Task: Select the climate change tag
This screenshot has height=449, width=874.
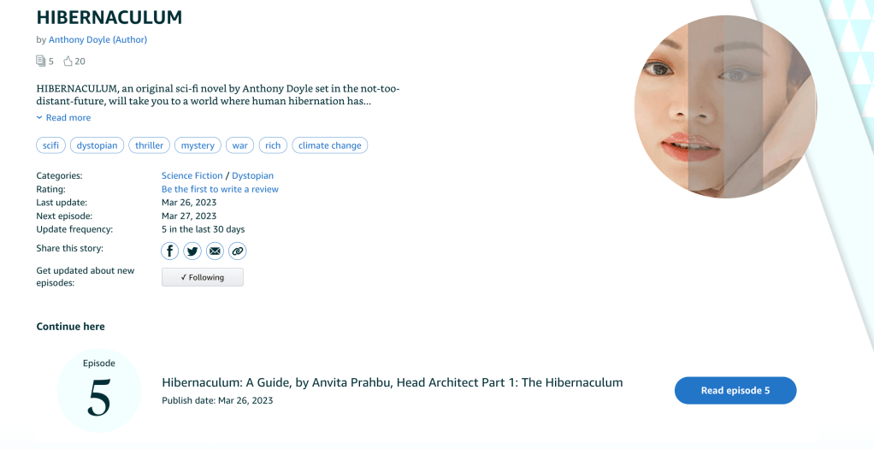Action: 330,145
